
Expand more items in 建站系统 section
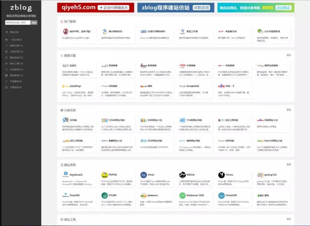(x=289, y=165)
